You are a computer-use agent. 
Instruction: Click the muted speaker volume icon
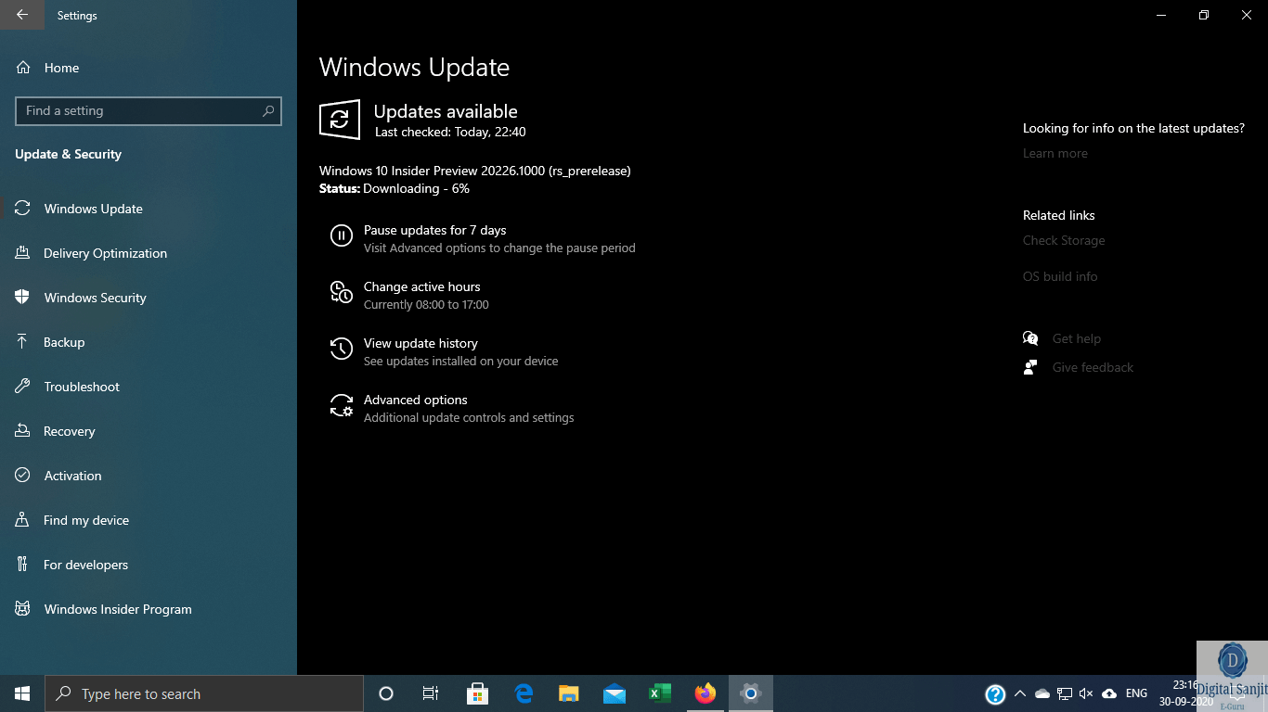coord(1087,693)
